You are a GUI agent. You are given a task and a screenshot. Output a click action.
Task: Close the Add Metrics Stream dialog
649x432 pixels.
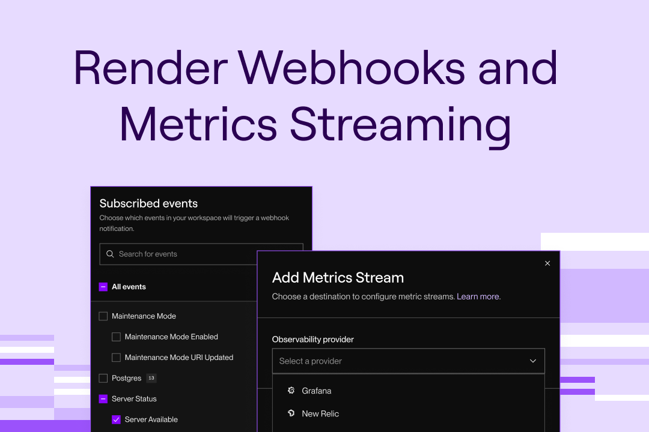pyautogui.click(x=547, y=263)
